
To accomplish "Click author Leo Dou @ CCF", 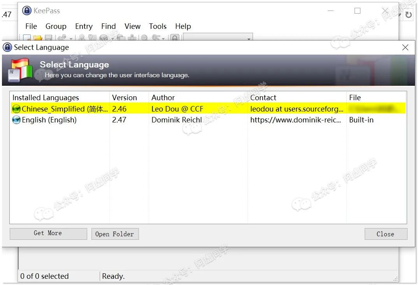I will (x=177, y=109).
